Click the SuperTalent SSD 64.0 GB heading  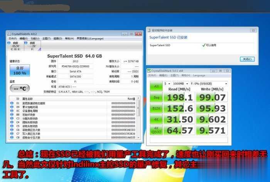coord(74,56)
